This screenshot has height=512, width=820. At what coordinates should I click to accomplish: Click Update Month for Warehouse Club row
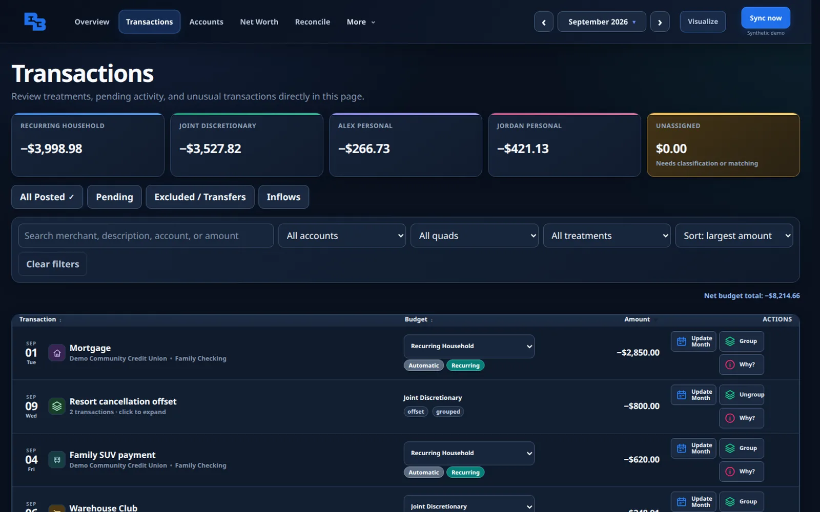point(693,502)
